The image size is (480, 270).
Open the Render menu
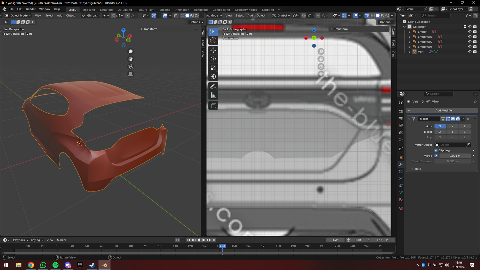coord(31,9)
